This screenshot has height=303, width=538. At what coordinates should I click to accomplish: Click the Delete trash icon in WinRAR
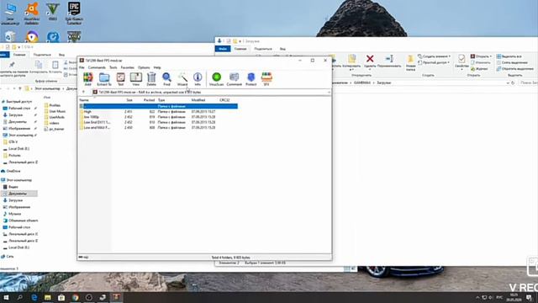151,79
